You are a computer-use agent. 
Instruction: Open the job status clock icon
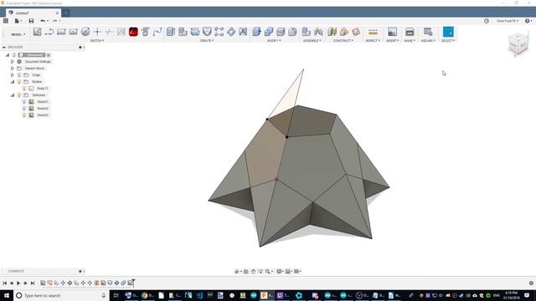pos(487,21)
